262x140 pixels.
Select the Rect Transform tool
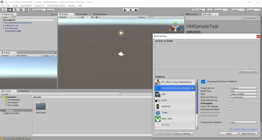tap(26, 10)
